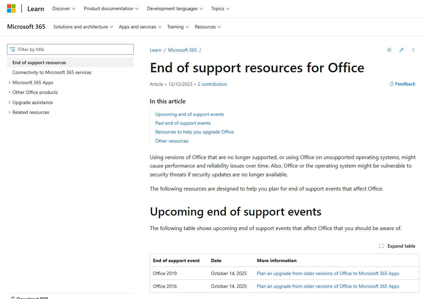Open the upgrade plan link for Office 2019
This screenshot has width=426, height=299.
click(x=328, y=273)
